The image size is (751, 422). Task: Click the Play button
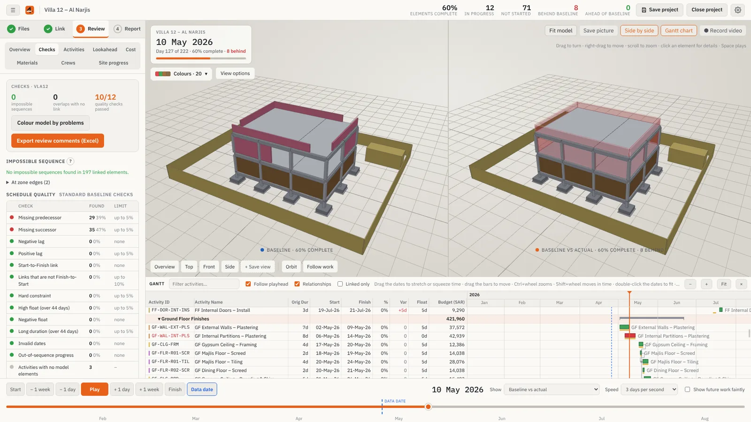coord(94,390)
